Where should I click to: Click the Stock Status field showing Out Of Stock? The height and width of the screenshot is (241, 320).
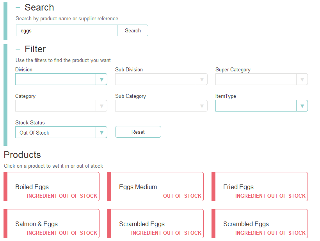click(x=55, y=133)
